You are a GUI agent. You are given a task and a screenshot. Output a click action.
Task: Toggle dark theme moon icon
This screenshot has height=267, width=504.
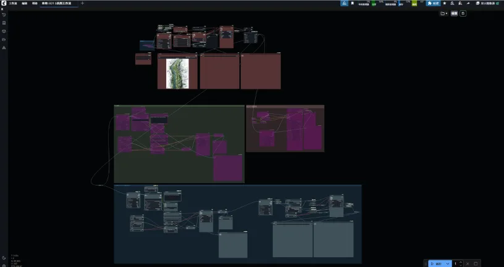click(x=4, y=258)
